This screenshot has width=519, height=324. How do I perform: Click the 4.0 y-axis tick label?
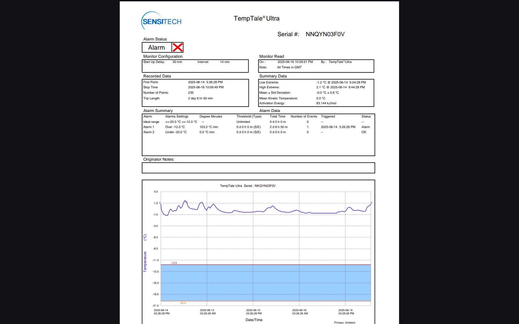tap(156, 192)
